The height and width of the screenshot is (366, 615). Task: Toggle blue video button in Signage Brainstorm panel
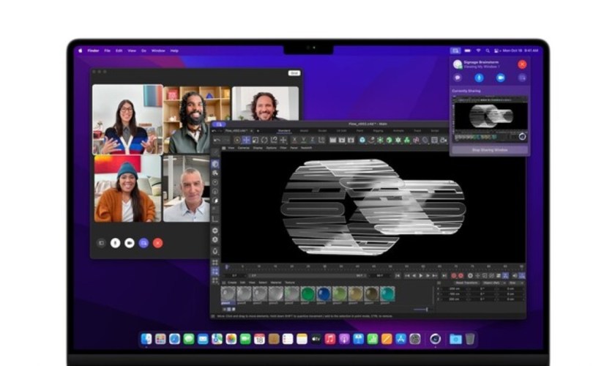click(501, 78)
